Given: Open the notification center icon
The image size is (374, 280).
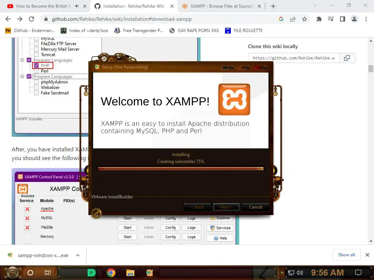Looking at the screenshot, I should pos(358,273).
